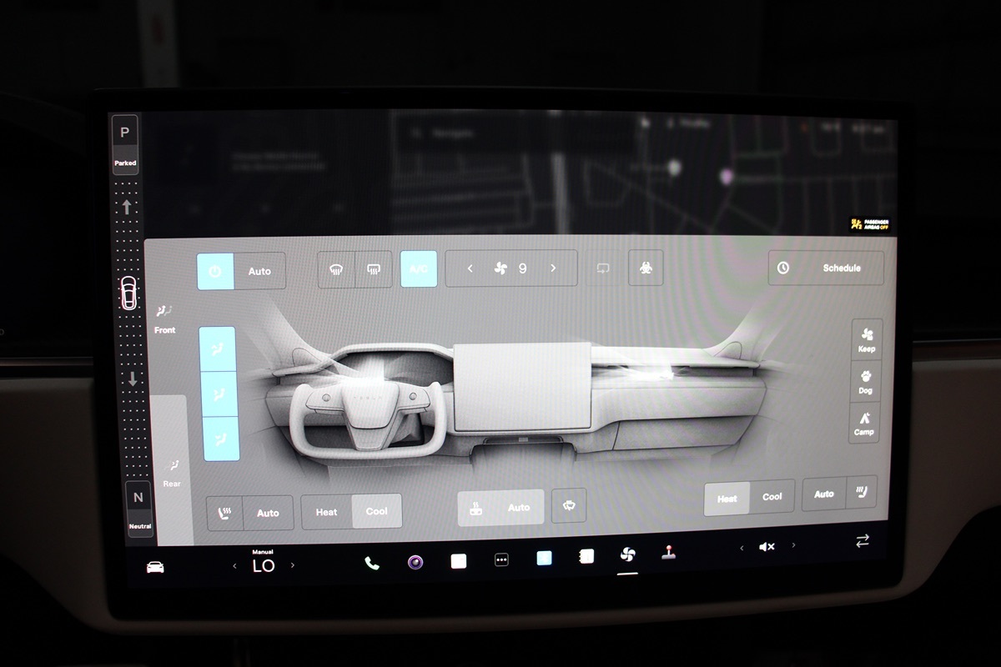
Task: Tap the car controls icon
Action: coord(155,567)
